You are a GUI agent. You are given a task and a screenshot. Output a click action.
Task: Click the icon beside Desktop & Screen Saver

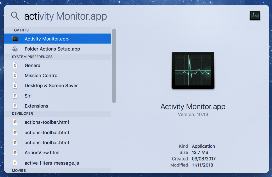(x=15, y=85)
